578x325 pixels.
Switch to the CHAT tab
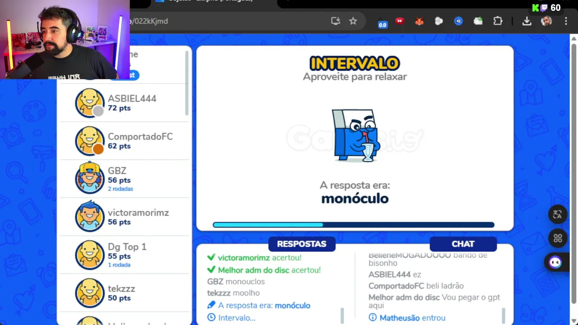pyautogui.click(x=463, y=244)
